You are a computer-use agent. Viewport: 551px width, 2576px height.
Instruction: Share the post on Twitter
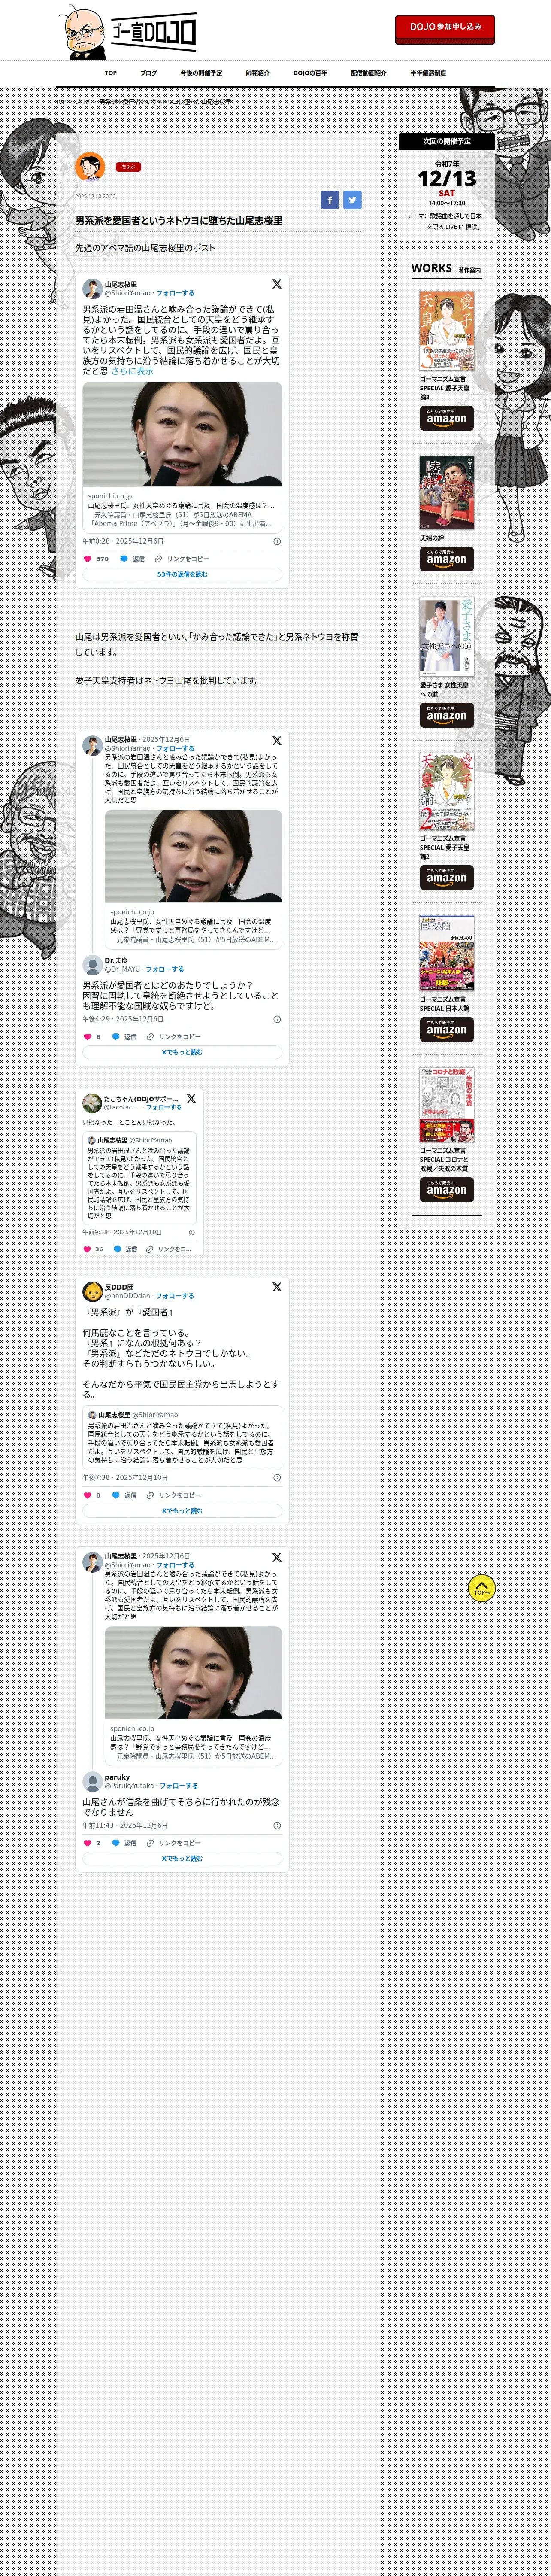[x=352, y=200]
